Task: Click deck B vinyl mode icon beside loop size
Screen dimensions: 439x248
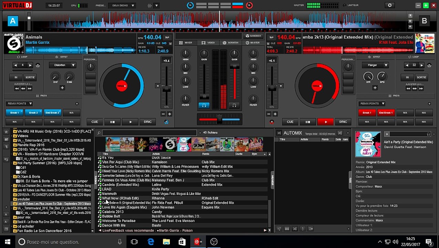Action: point(430,65)
